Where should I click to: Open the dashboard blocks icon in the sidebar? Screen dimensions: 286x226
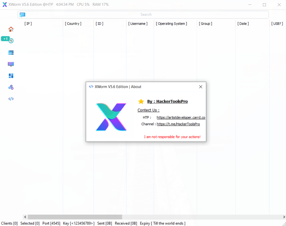coord(11,75)
